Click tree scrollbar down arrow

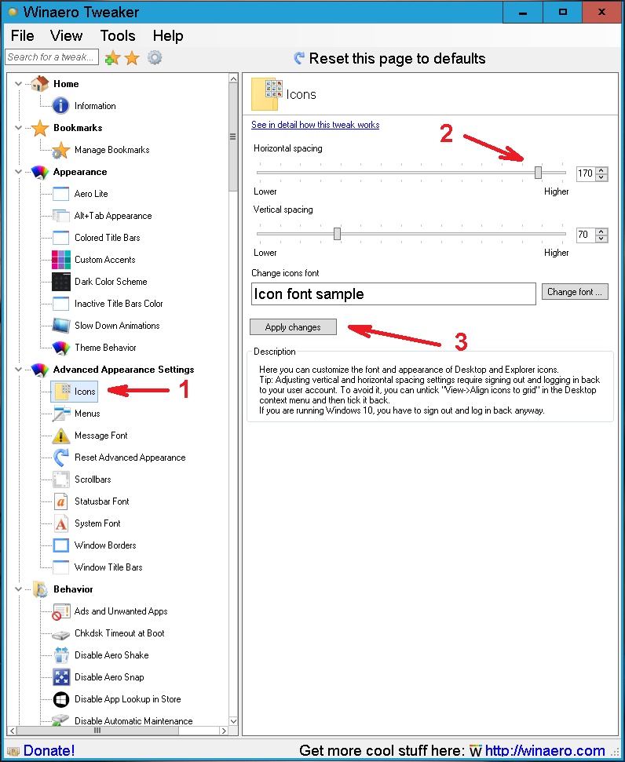click(233, 720)
